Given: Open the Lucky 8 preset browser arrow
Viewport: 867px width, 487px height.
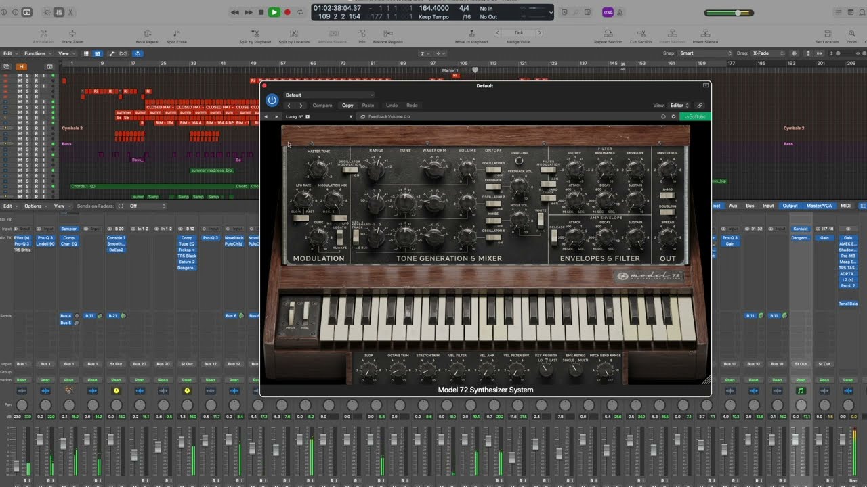Looking at the screenshot, I should point(351,116).
